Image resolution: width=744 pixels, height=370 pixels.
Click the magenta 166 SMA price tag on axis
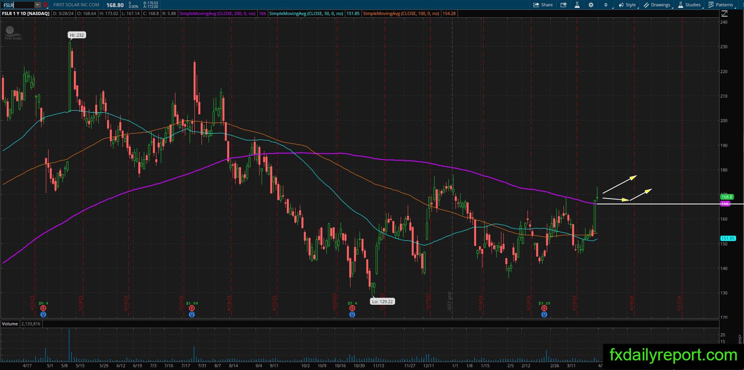725,204
